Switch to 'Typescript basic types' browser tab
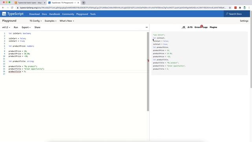Screen dimensions: 252x142 pyautogui.click(x=30, y=3)
